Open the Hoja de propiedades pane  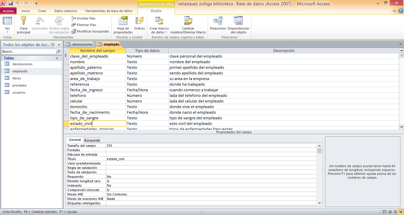click(123, 25)
